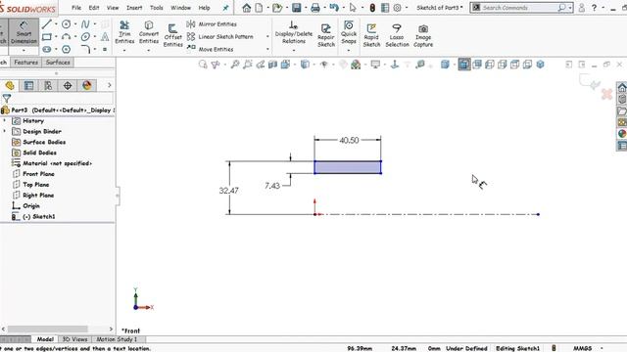Viewport: 627px width, 352px height.
Task: Open the File menu
Action: [x=76, y=8]
